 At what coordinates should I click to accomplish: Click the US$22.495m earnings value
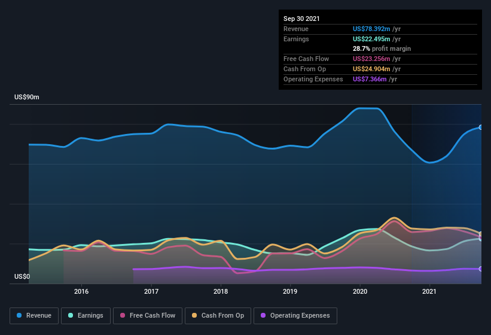tap(371, 39)
